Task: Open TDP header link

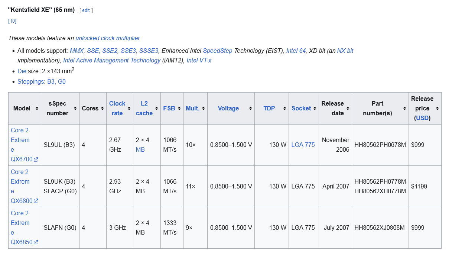Action: tap(269, 109)
